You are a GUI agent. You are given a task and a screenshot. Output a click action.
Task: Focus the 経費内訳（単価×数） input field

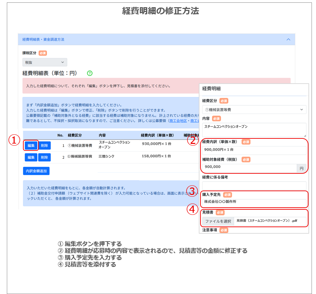(x=254, y=150)
